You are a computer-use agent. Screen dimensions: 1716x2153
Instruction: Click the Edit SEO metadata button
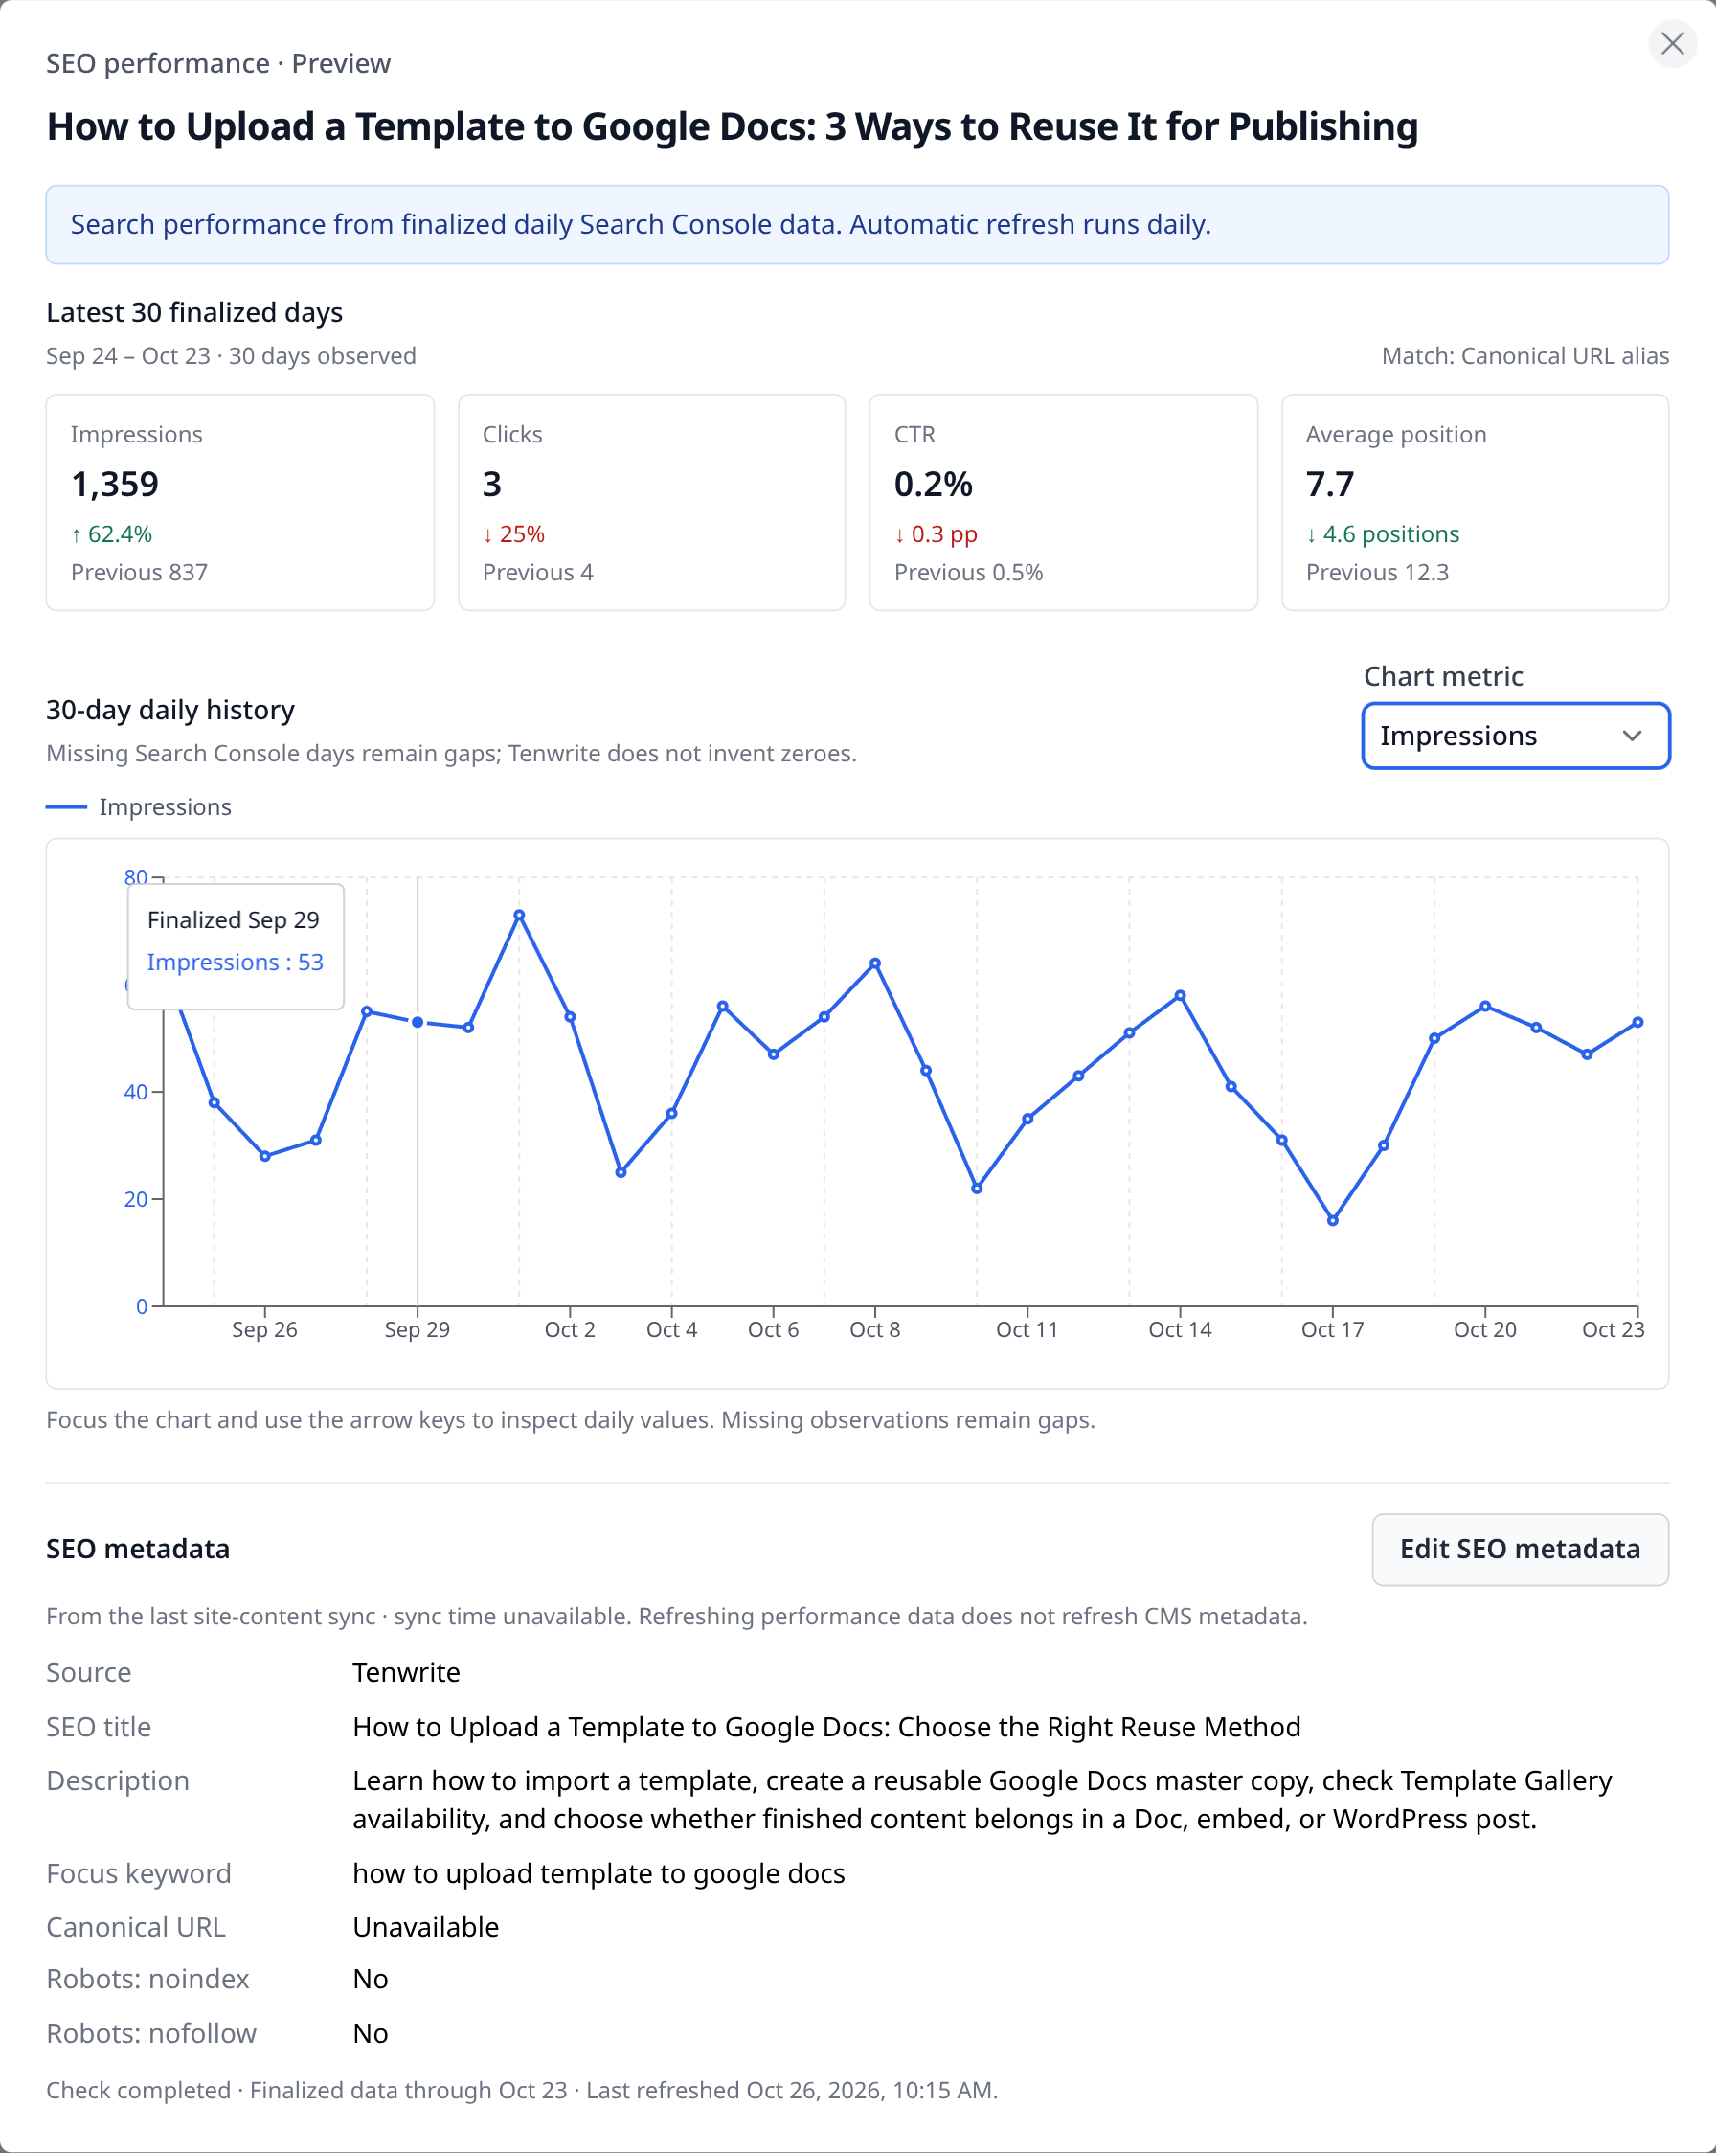1520,1549
